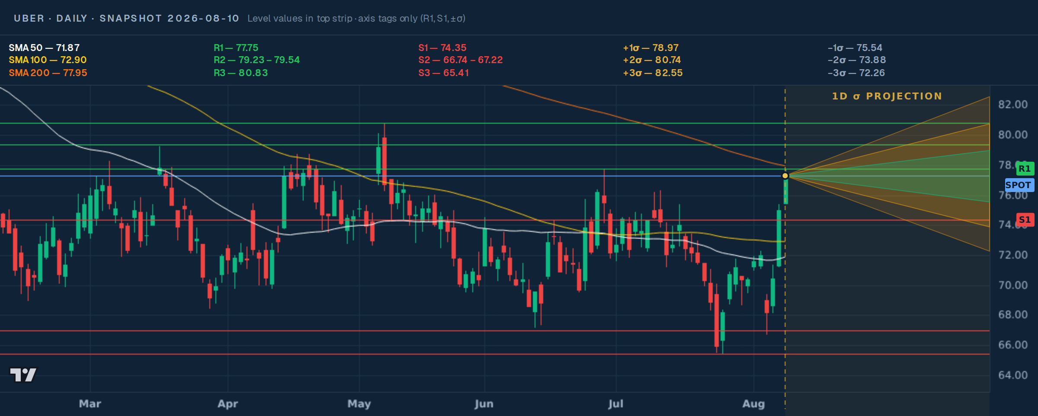Click the UBER · DAILY · SNAPSHOT title
This screenshot has width=1038, height=416.
click(126, 18)
